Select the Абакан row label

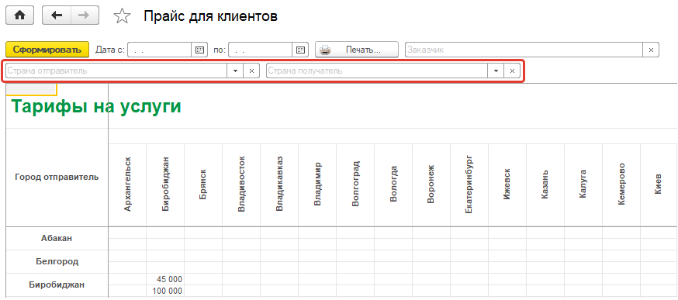(x=57, y=238)
